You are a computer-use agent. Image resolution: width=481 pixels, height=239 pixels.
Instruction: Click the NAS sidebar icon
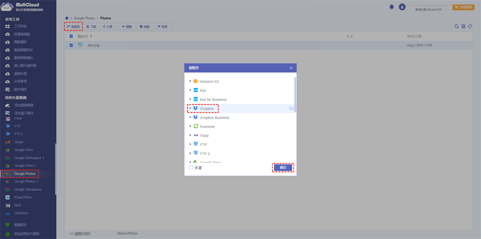[7, 205]
